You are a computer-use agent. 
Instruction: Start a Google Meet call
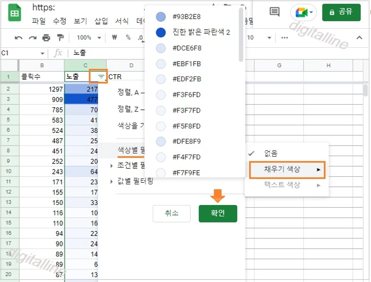click(304, 12)
